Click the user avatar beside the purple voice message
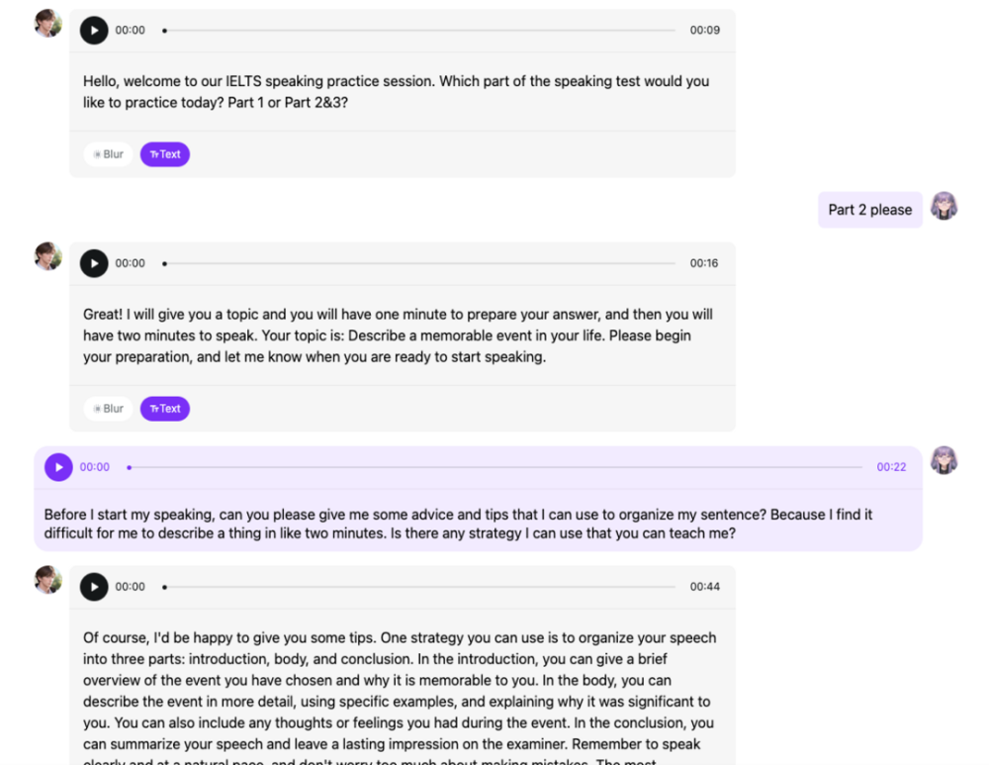 tap(944, 460)
